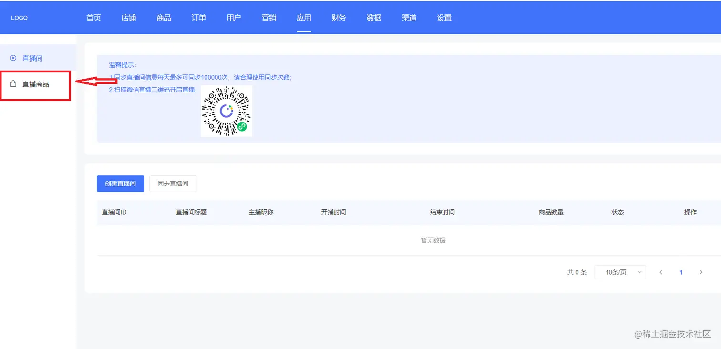This screenshot has height=349, width=721.
Task: Click the WeChat live QR code image
Action: (227, 111)
